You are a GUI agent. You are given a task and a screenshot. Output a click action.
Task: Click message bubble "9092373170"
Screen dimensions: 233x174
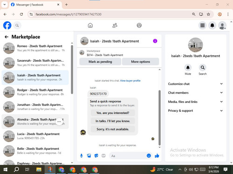pos(98,94)
